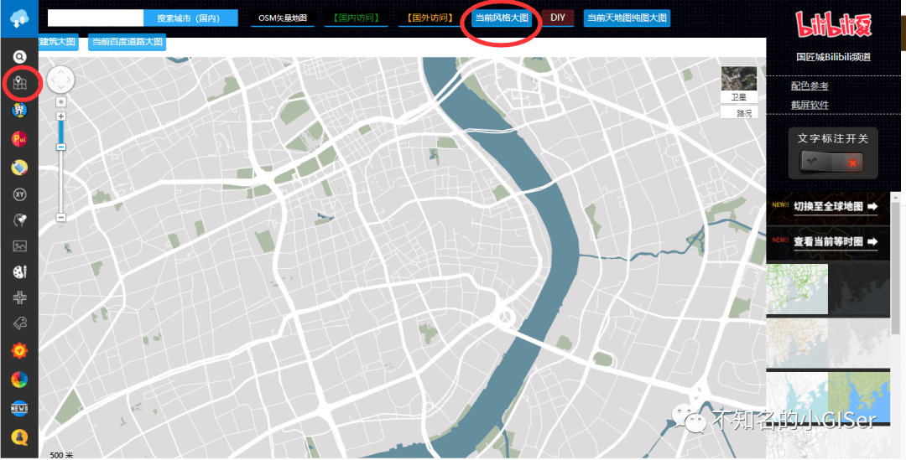Open the search magnifier in the sidebar
Image resolution: width=906 pixels, height=460 pixels.
click(19, 57)
